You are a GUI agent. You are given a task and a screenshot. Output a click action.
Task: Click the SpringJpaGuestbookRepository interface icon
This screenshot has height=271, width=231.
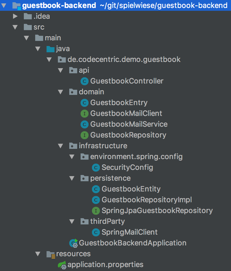click(x=96, y=211)
